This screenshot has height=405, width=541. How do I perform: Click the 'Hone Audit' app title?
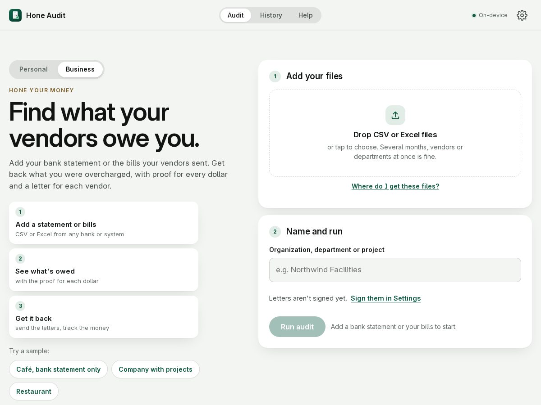(x=46, y=15)
